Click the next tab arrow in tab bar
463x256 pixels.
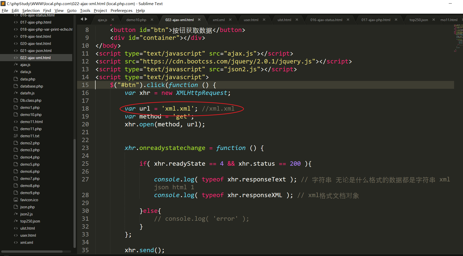click(86, 19)
